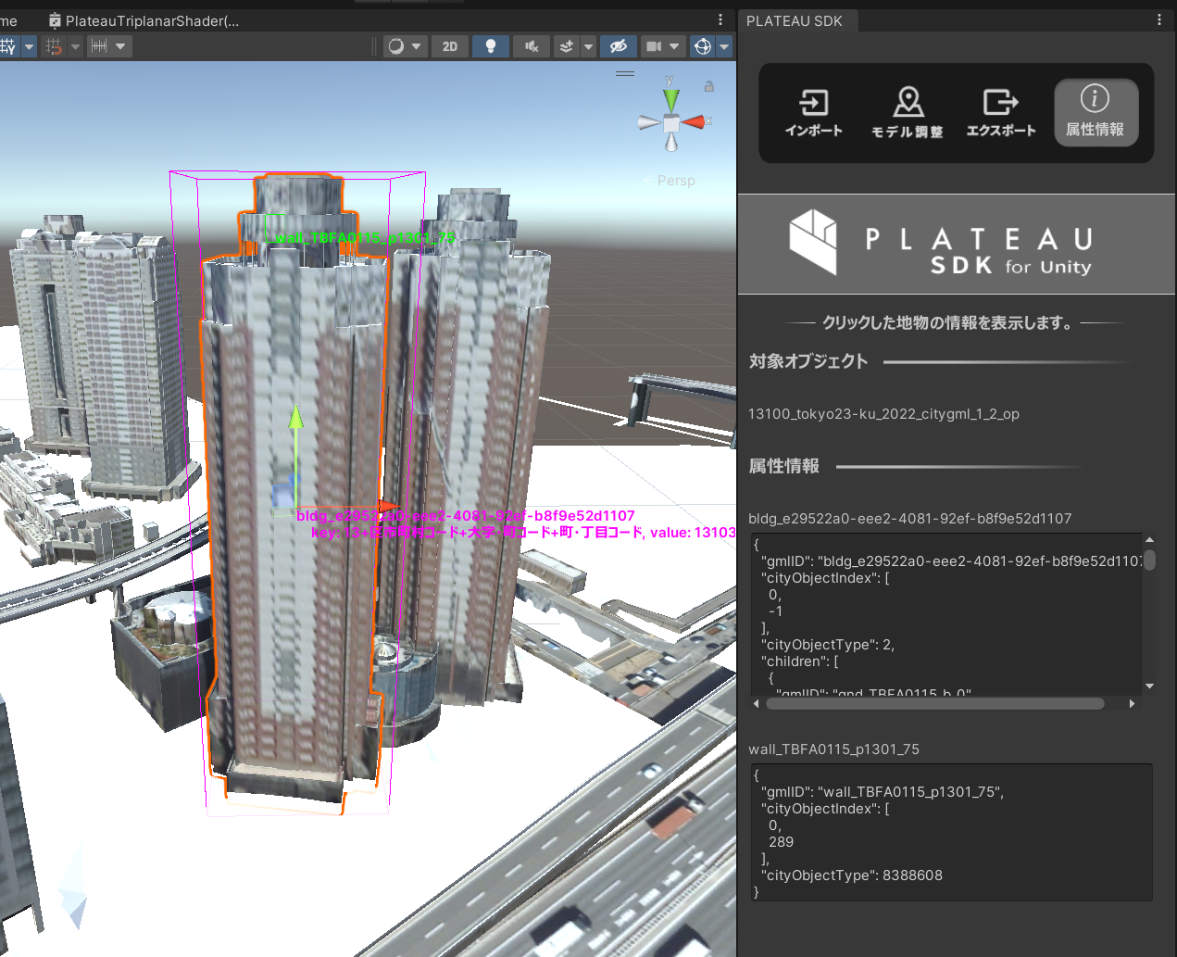Mute scene audio in the toolbar
The height and width of the screenshot is (957, 1177).
pos(531,45)
